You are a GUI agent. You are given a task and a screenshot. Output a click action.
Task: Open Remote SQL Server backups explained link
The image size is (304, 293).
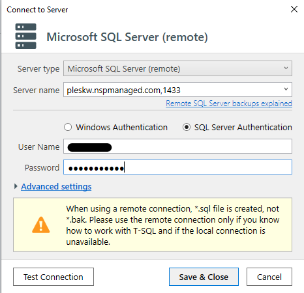[x=229, y=104]
